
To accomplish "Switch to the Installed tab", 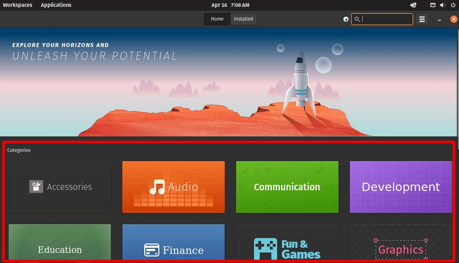I will 243,19.
